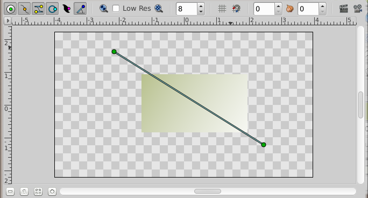This screenshot has width=368, height=198.
Task: Click the gradient-filled rectangle on canvas
Action: (x=195, y=103)
